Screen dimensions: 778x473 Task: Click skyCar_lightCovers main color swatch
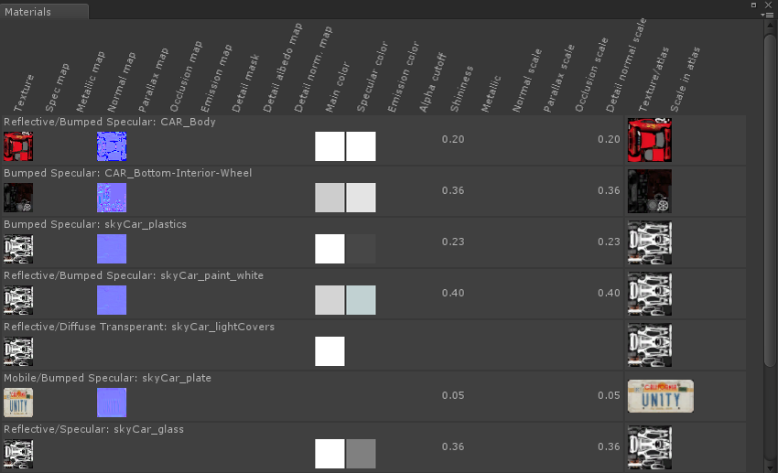point(330,351)
